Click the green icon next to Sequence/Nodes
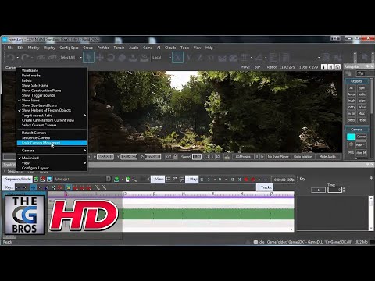 (36, 179)
